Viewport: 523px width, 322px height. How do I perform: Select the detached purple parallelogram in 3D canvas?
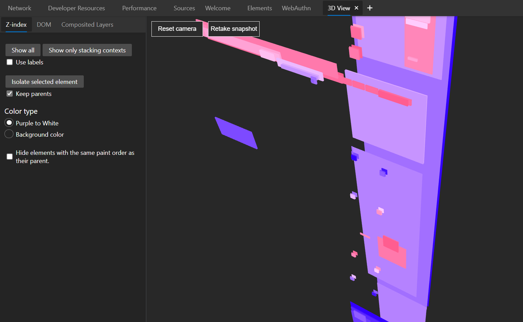click(236, 133)
